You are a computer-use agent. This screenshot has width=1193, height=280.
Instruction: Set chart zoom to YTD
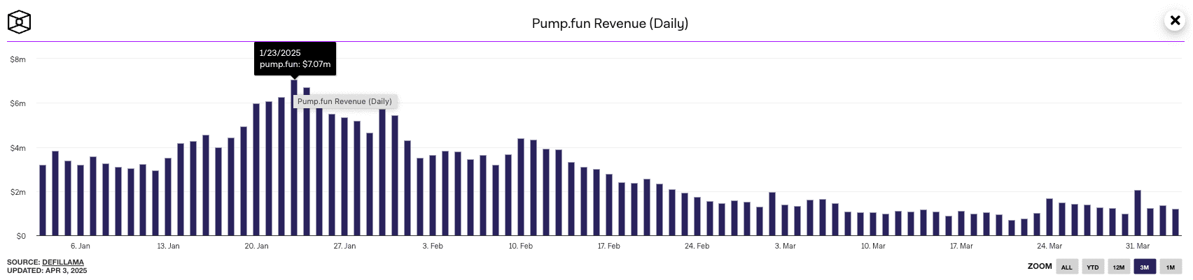(1093, 267)
